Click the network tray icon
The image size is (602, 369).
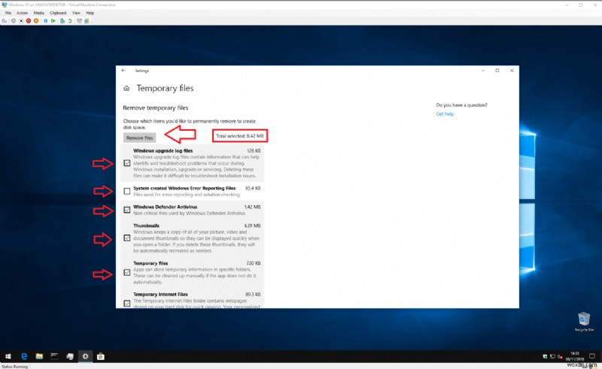pyautogui.click(x=552, y=356)
